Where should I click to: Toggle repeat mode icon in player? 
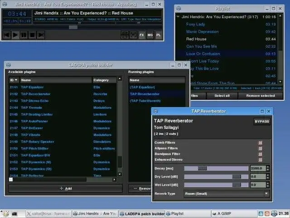click(125, 35)
